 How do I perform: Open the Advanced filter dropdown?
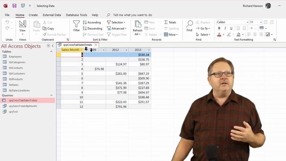pyautogui.click(x=117, y=28)
